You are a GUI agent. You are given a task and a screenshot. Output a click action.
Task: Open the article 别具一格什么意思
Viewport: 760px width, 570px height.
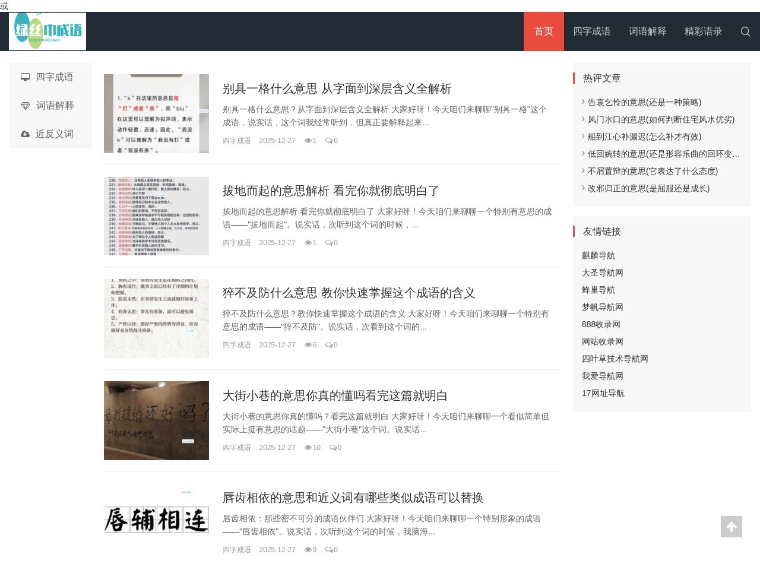pyautogui.click(x=337, y=88)
